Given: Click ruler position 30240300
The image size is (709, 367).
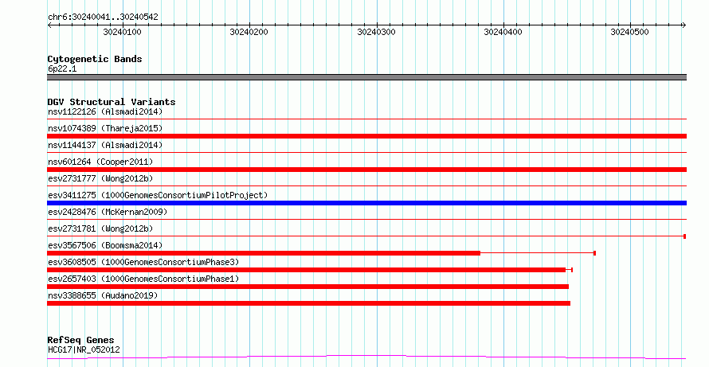Looking at the screenshot, I should pyautogui.click(x=376, y=32).
